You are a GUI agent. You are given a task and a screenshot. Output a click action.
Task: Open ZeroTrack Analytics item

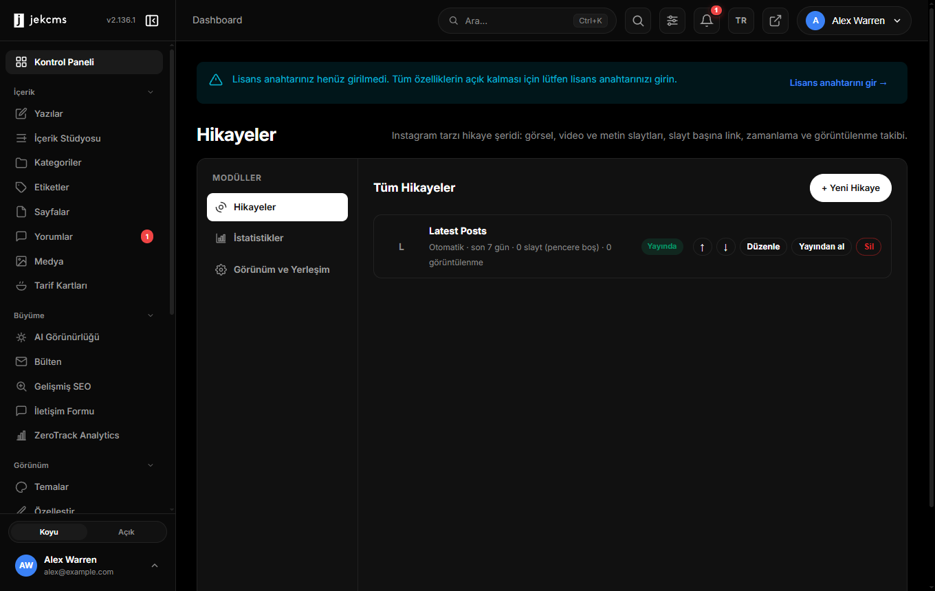[84, 435]
